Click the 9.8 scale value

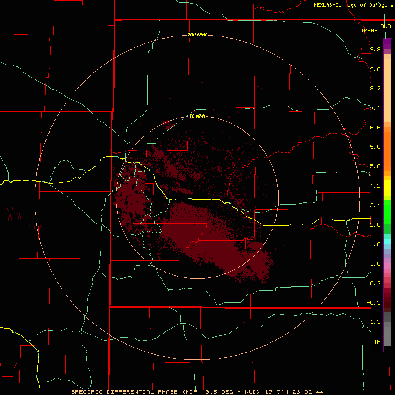(x=375, y=49)
